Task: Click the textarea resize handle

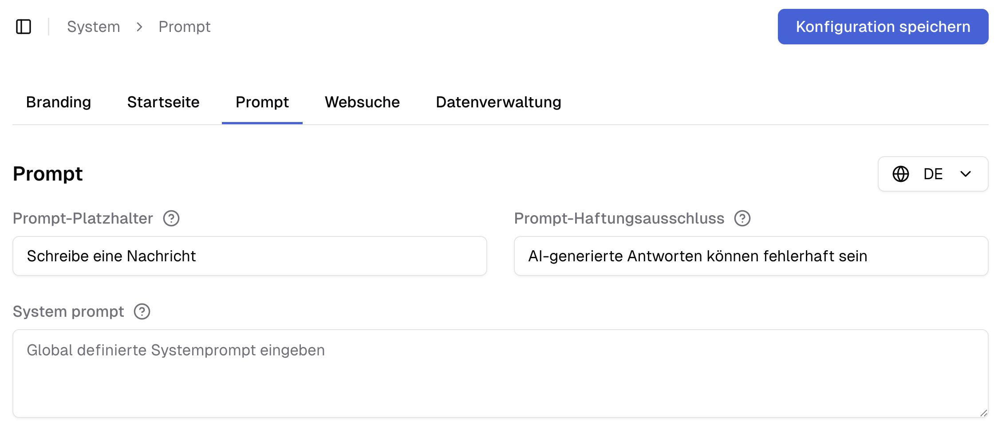Action: click(x=983, y=413)
